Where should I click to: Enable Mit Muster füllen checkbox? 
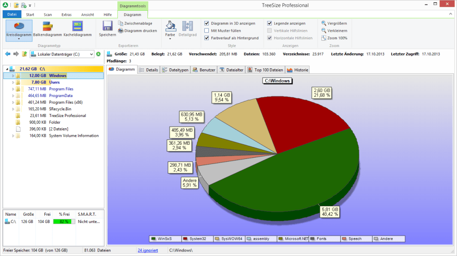click(207, 30)
